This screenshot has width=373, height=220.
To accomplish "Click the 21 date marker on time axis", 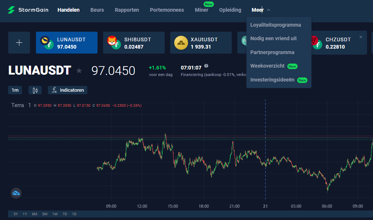I will click(265, 206).
